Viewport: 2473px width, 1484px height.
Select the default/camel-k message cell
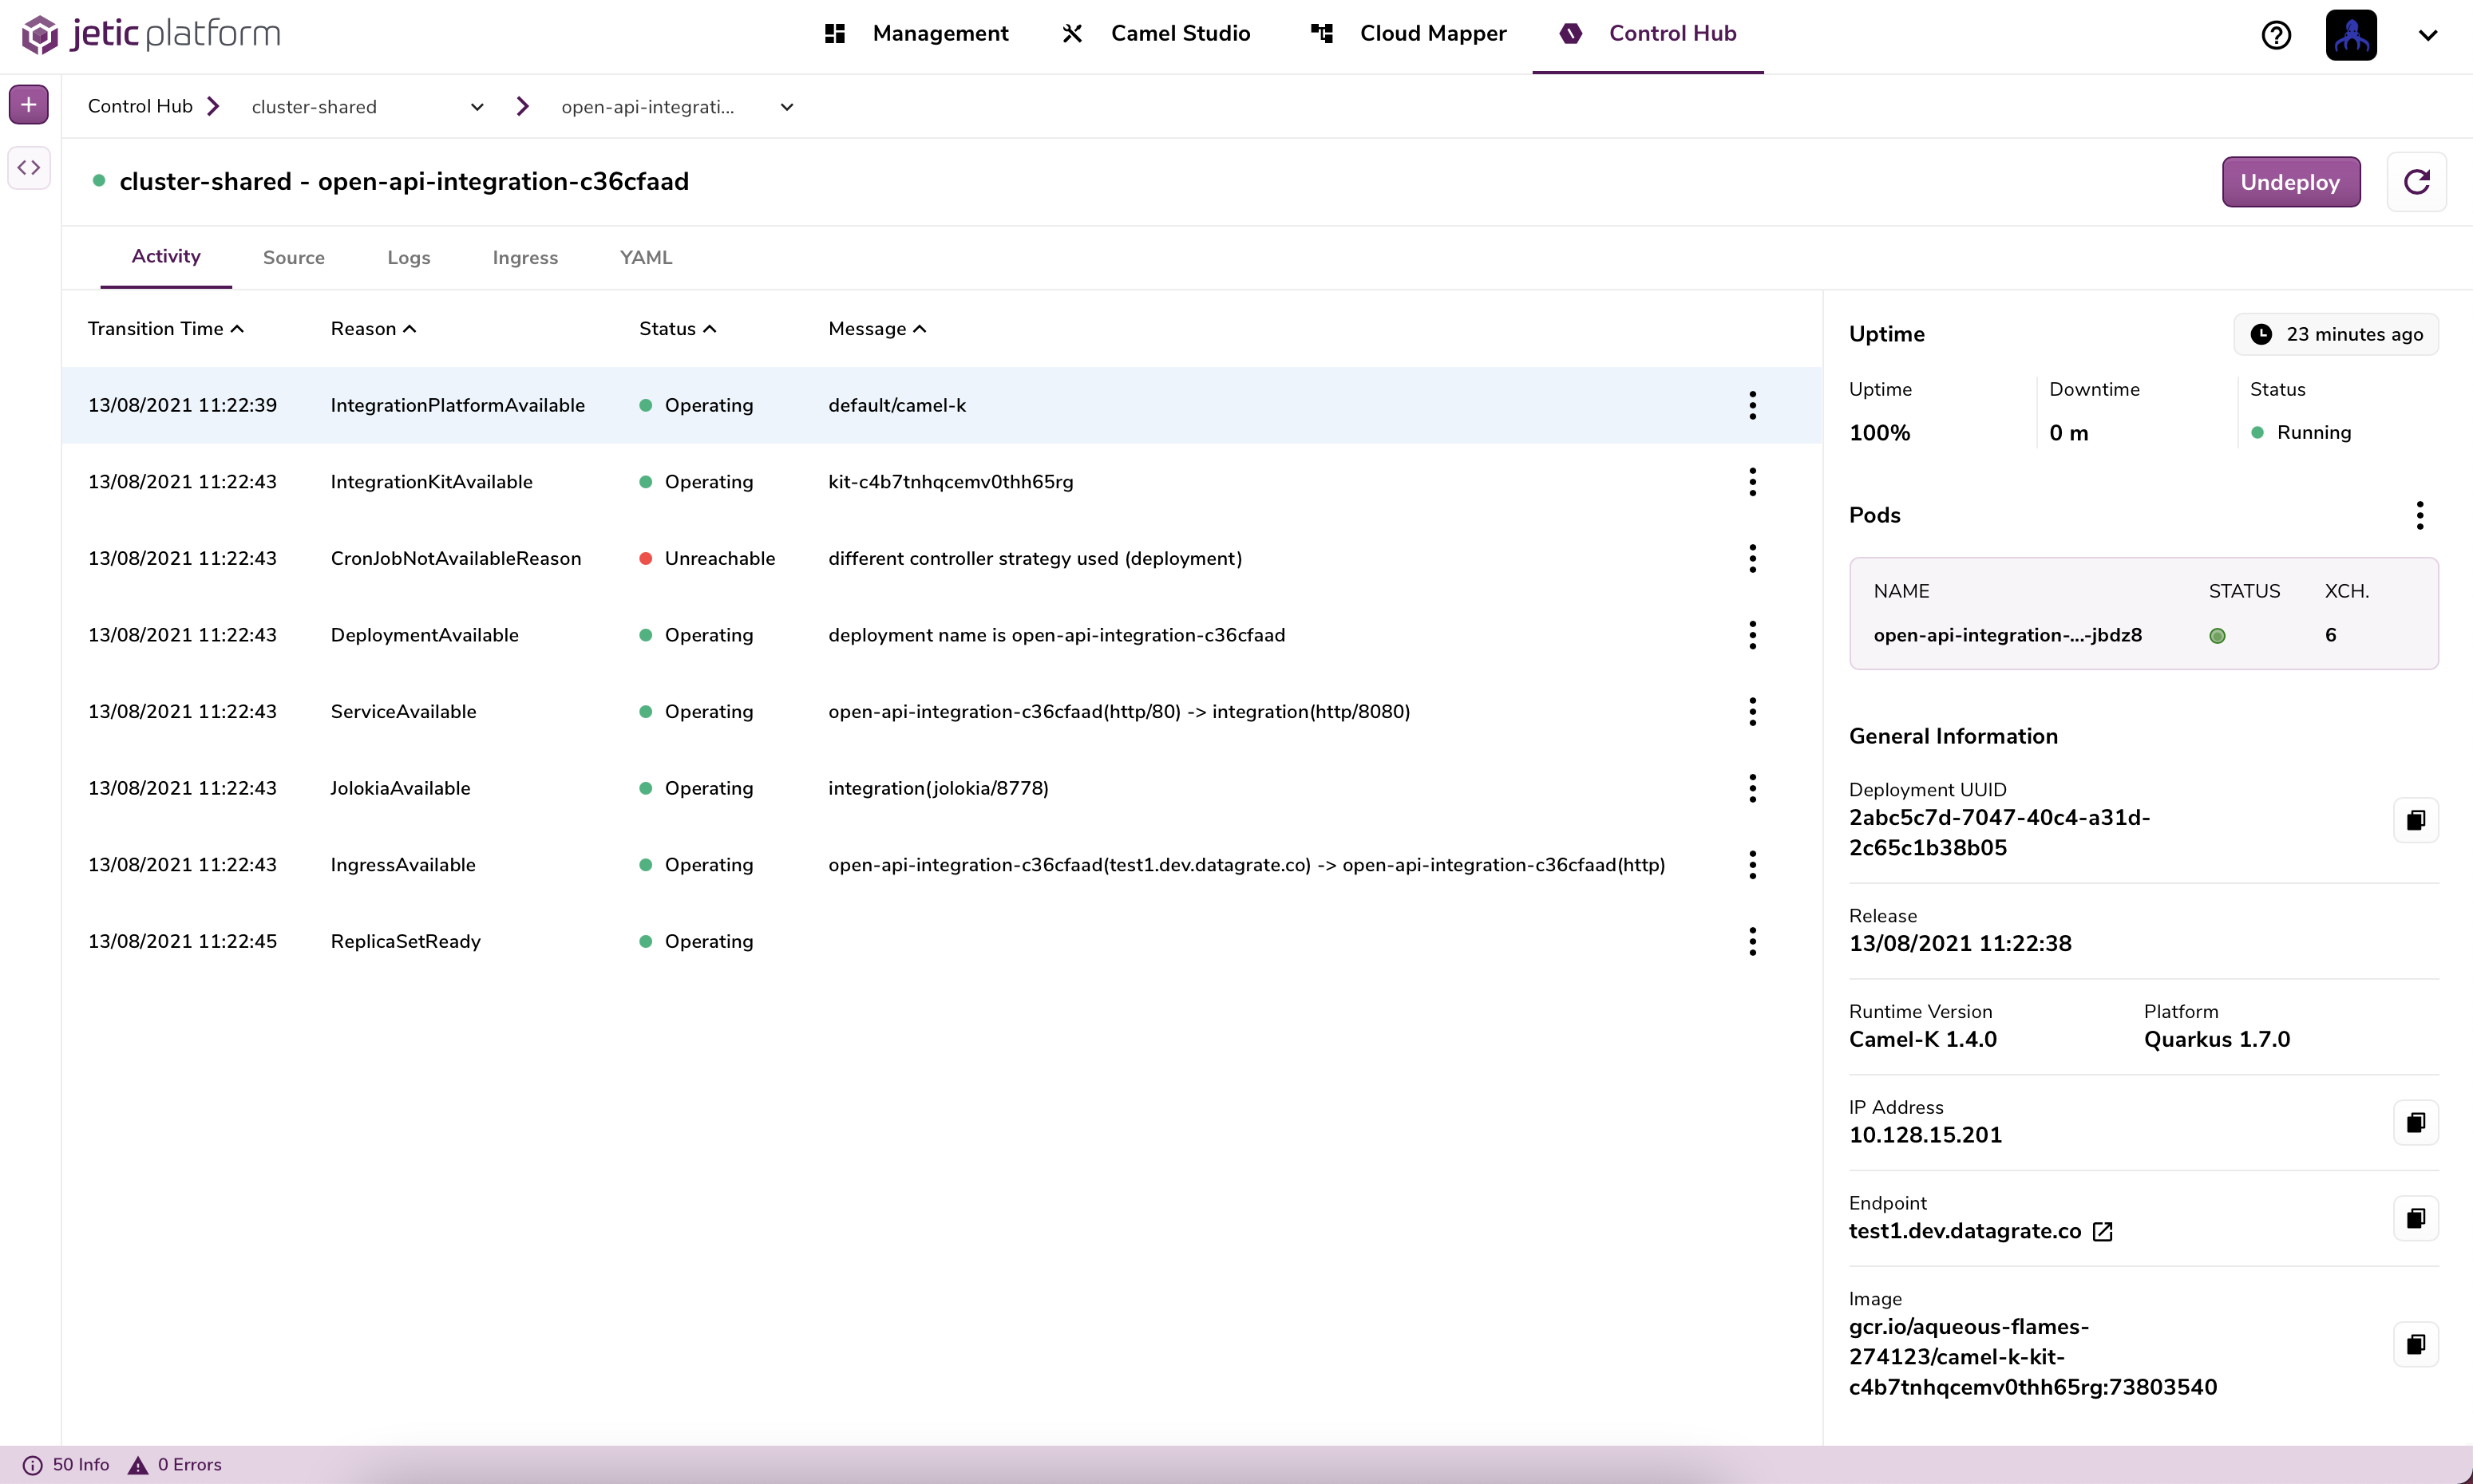(x=896, y=405)
